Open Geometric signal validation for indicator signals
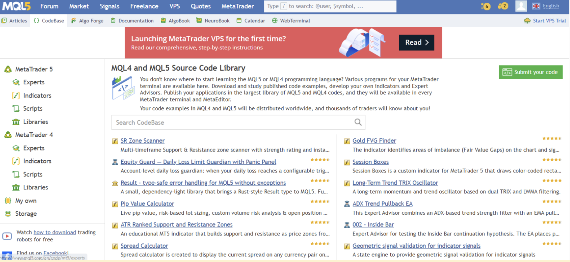570x262 pixels. [x=416, y=246]
